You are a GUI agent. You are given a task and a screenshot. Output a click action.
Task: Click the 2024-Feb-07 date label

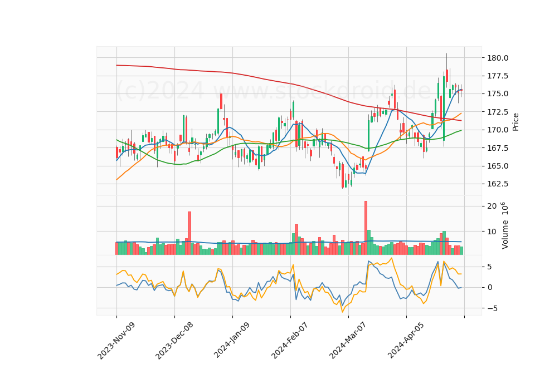coord(290,339)
